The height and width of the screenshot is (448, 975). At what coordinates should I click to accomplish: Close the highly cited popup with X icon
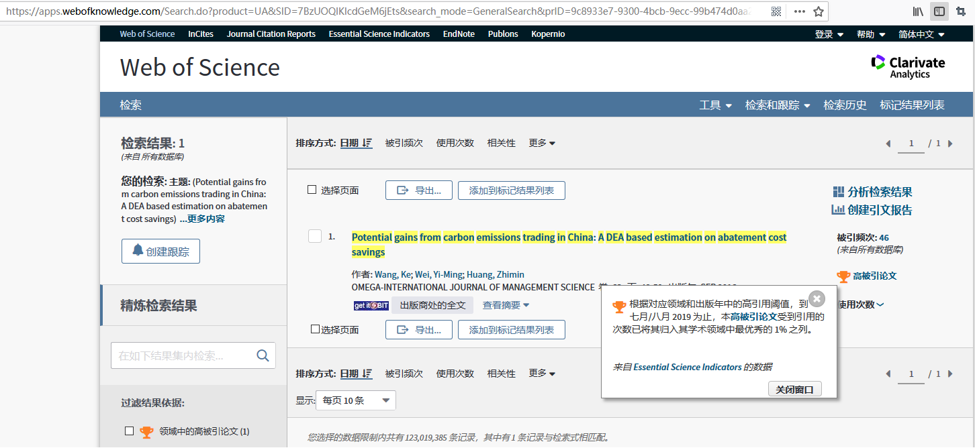817,299
